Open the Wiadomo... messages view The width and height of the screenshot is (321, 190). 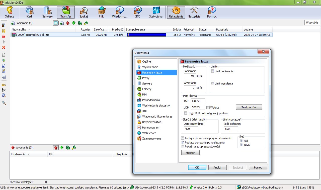click(x=120, y=12)
